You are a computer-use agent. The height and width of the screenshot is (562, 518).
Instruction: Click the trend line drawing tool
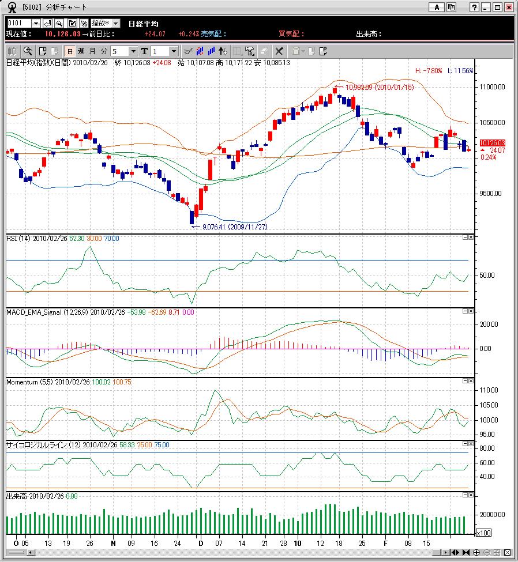coord(187,51)
